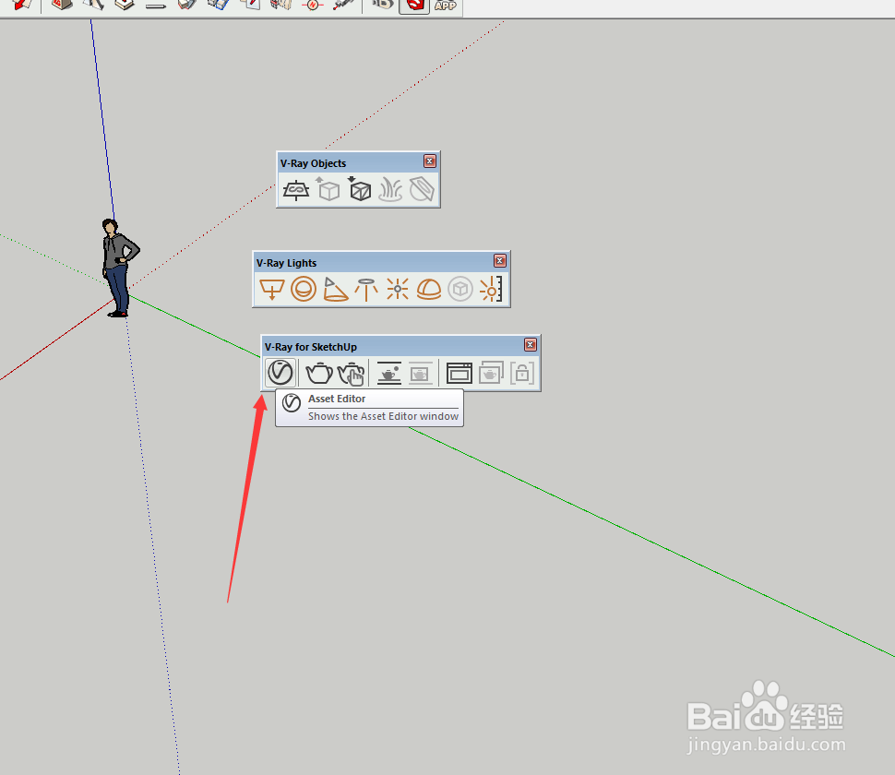Viewport: 895px width, 775px height.
Task: Select viewport render region icon
Action: point(420,374)
